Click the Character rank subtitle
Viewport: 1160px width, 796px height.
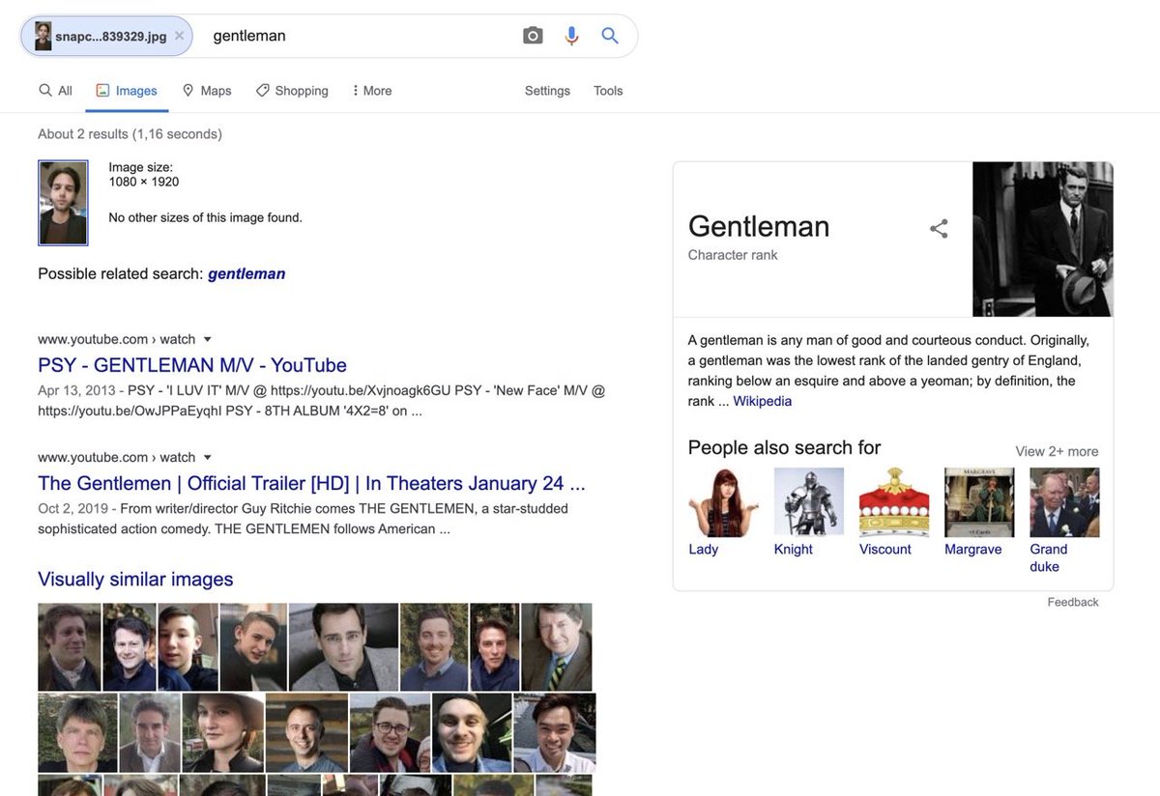(733, 255)
